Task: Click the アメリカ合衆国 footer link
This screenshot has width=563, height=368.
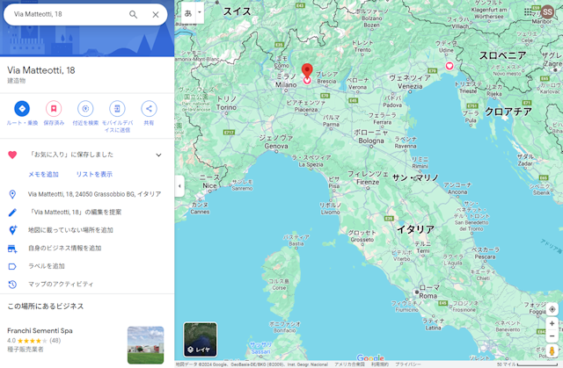Action: click(350, 364)
